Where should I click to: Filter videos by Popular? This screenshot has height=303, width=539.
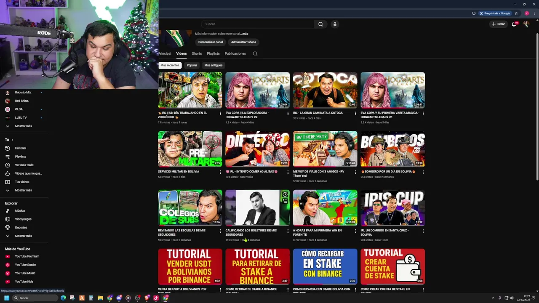(192, 65)
